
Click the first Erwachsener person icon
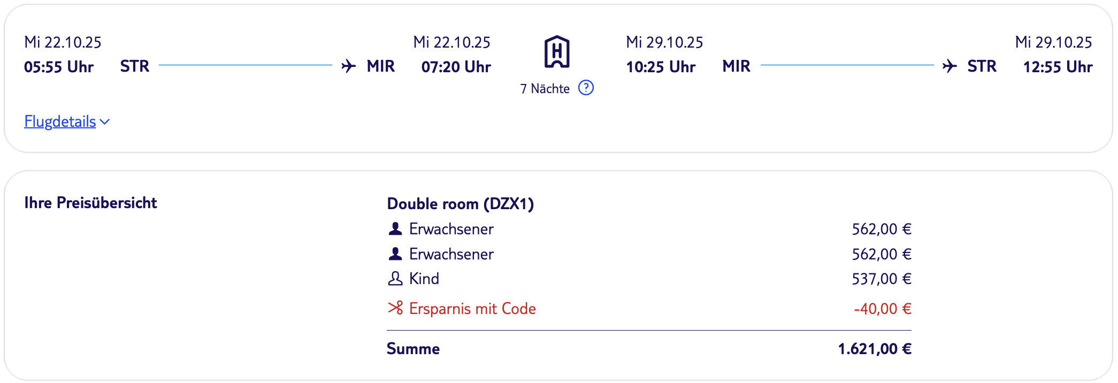click(395, 229)
